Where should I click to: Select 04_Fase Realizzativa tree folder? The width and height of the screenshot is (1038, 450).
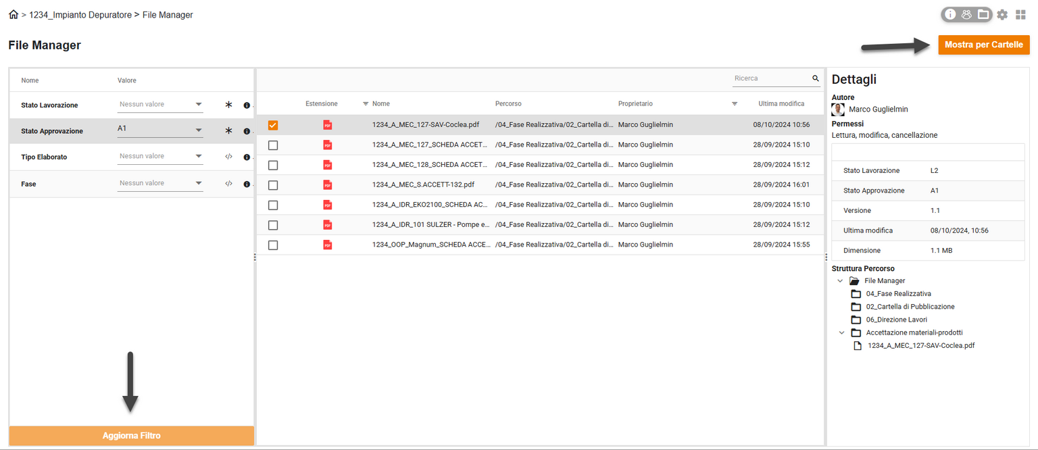point(899,294)
